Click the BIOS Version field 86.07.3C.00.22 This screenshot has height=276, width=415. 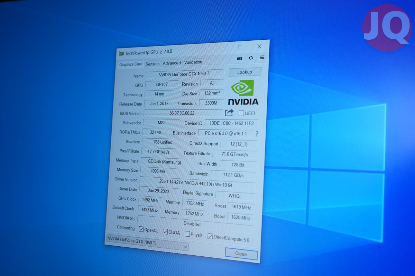(x=183, y=113)
